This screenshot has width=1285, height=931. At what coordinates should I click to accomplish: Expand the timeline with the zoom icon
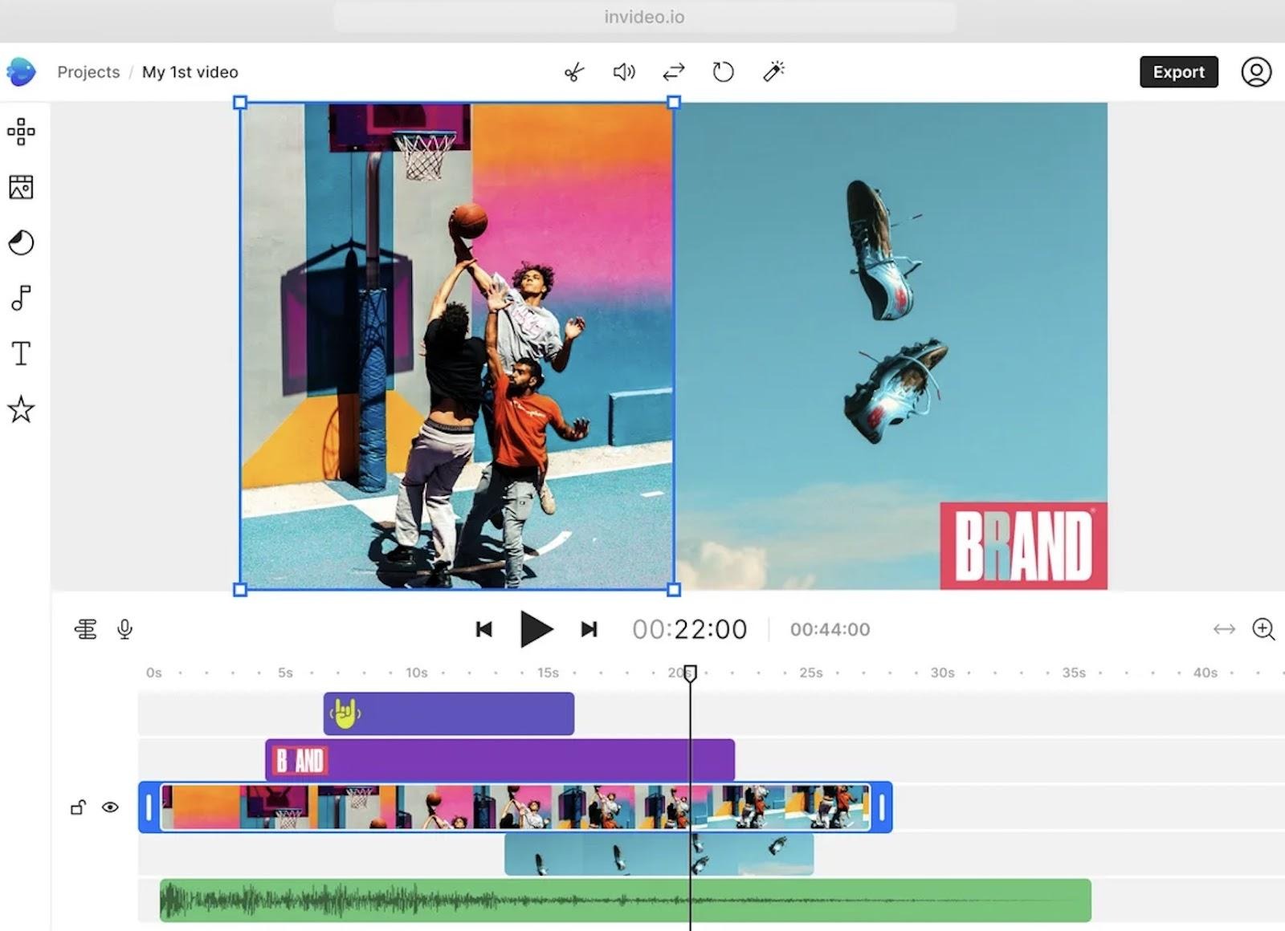[1263, 629]
